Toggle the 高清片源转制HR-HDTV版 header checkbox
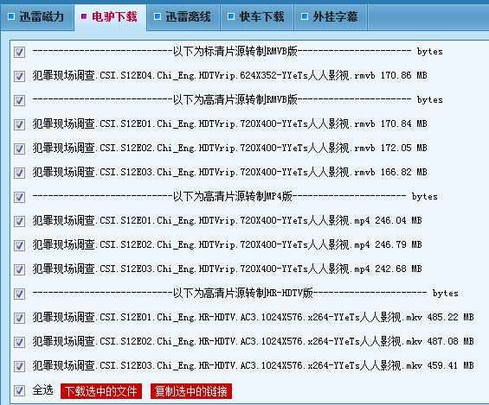The width and height of the screenshot is (489, 405). [19, 294]
